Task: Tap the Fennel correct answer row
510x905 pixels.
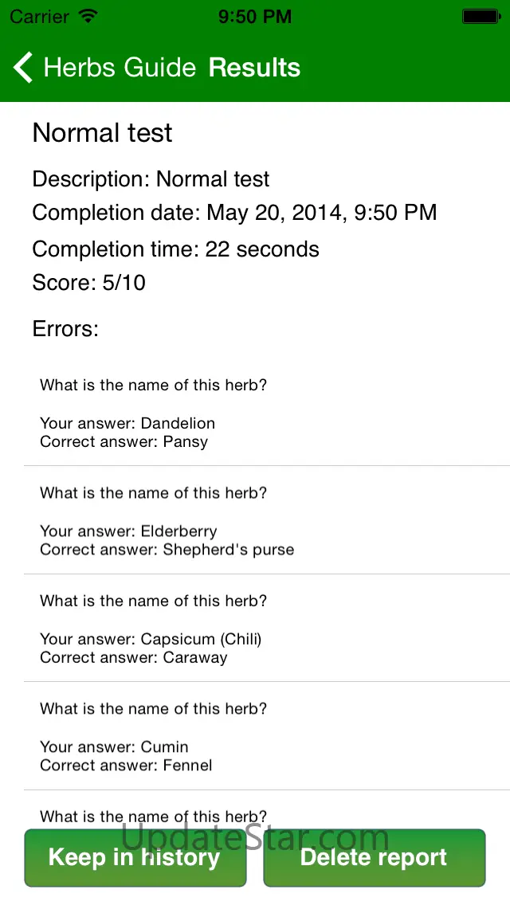Action: point(266,736)
